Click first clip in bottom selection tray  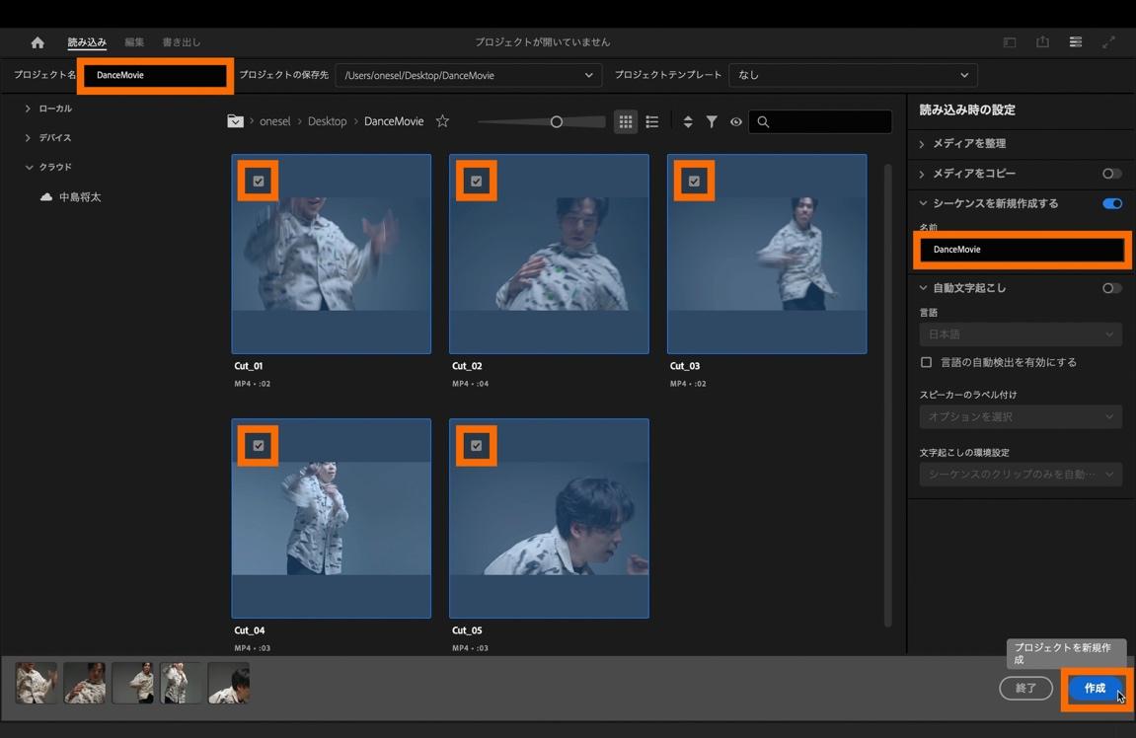coord(37,683)
